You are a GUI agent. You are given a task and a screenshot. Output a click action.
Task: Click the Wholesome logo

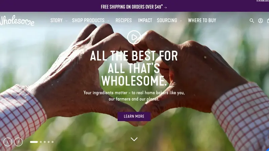[17, 20]
